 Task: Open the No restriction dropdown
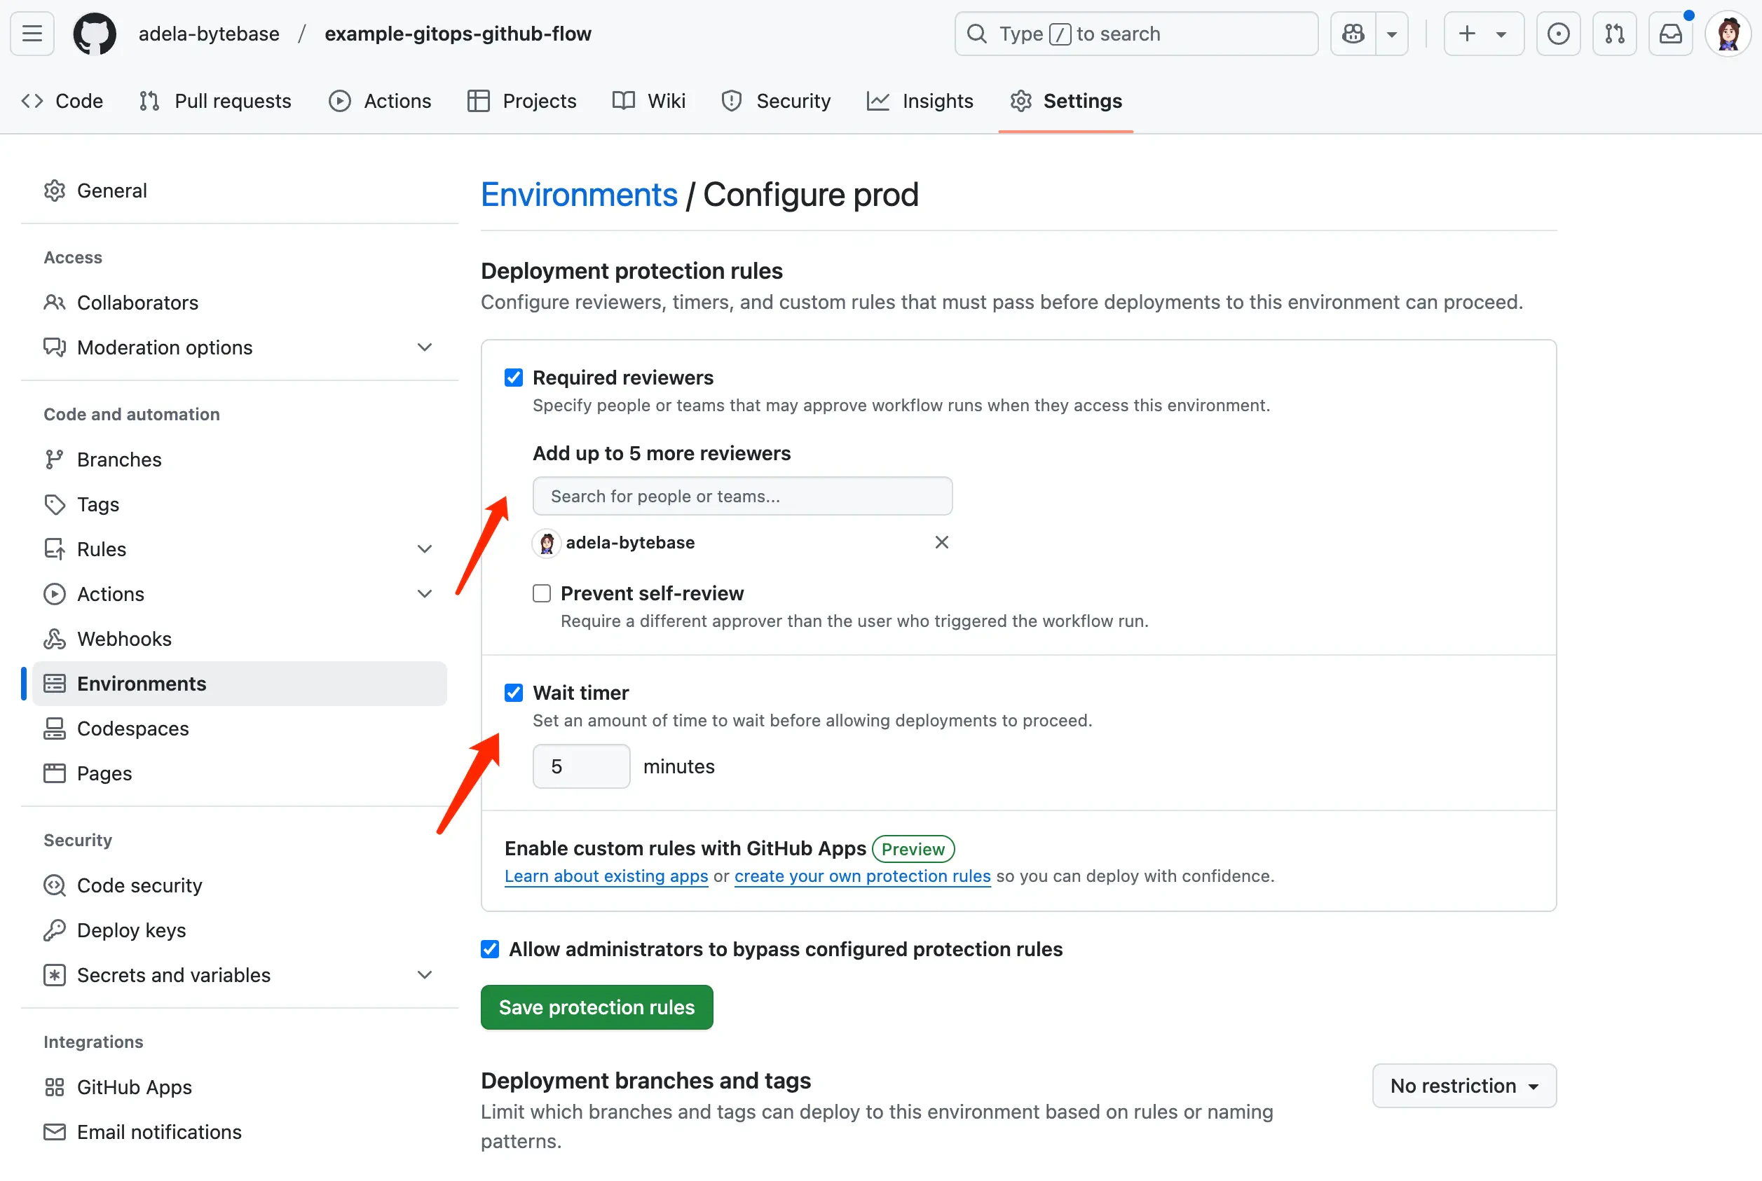(x=1463, y=1085)
